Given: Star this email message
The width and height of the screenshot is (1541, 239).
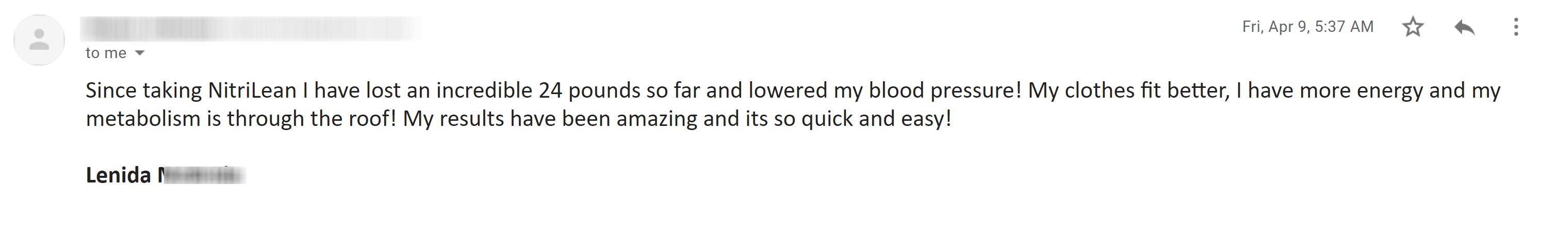Looking at the screenshot, I should point(1413,27).
